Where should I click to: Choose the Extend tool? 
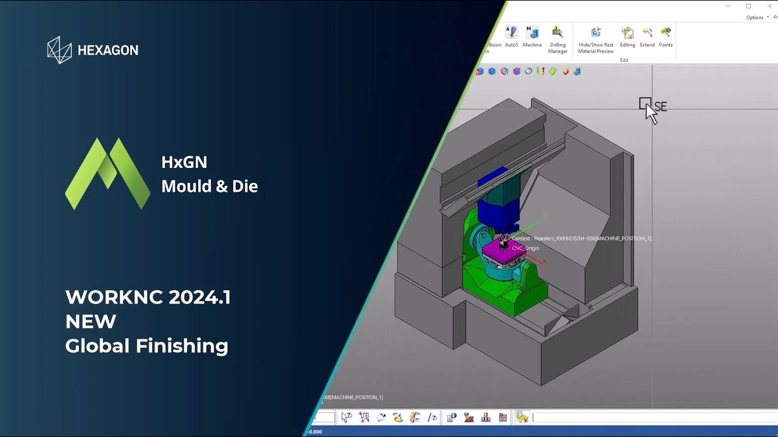(647, 37)
